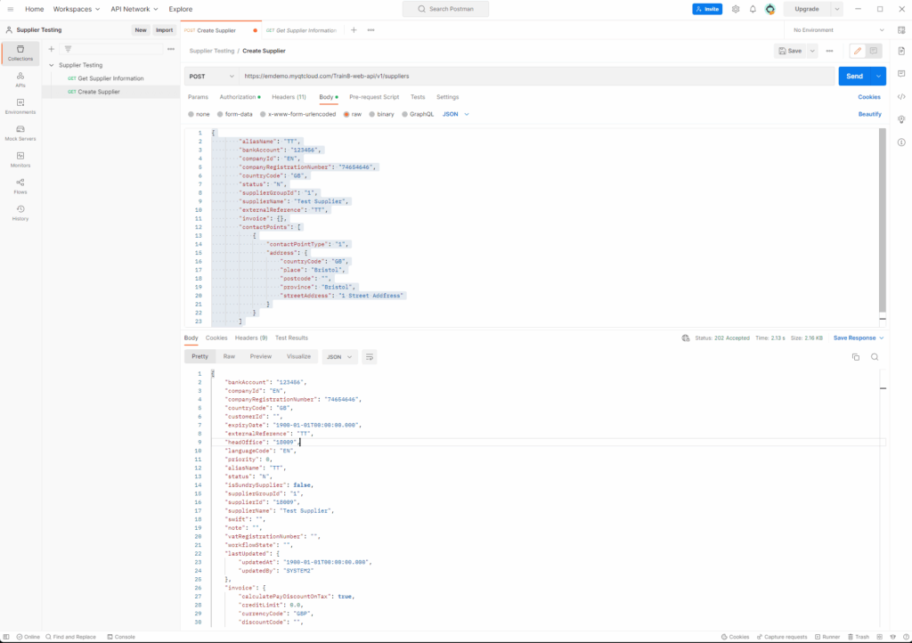Search the response with magnifier icon
This screenshot has width=912, height=643.
tap(875, 356)
